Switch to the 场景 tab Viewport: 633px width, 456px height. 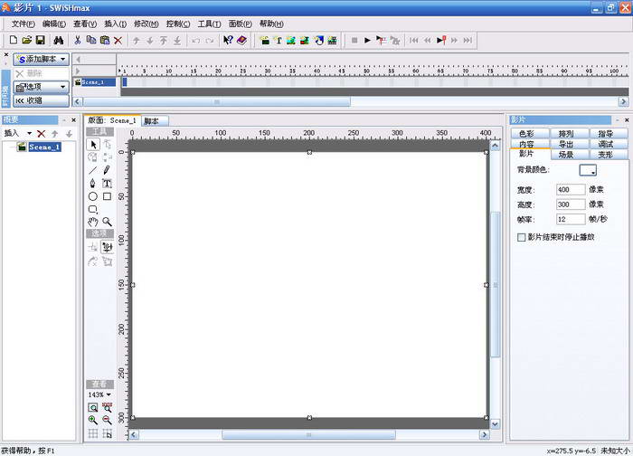[x=566, y=155]
